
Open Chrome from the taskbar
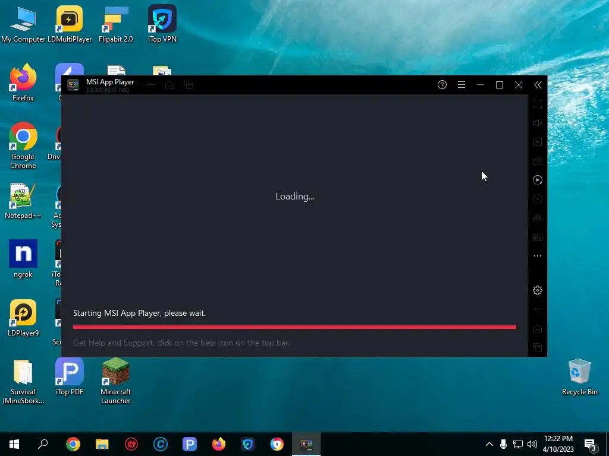(x=73, y=444)
